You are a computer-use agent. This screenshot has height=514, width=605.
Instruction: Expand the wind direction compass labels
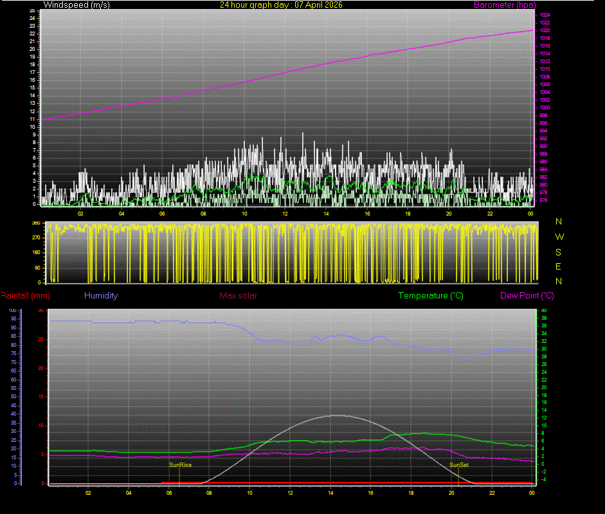(x=559, y=252)
